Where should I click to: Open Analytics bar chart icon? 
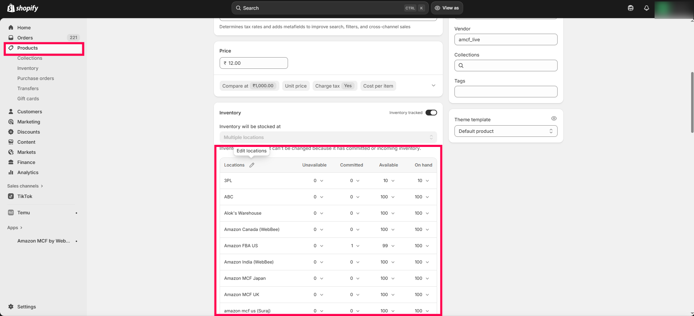coord(11,172)
